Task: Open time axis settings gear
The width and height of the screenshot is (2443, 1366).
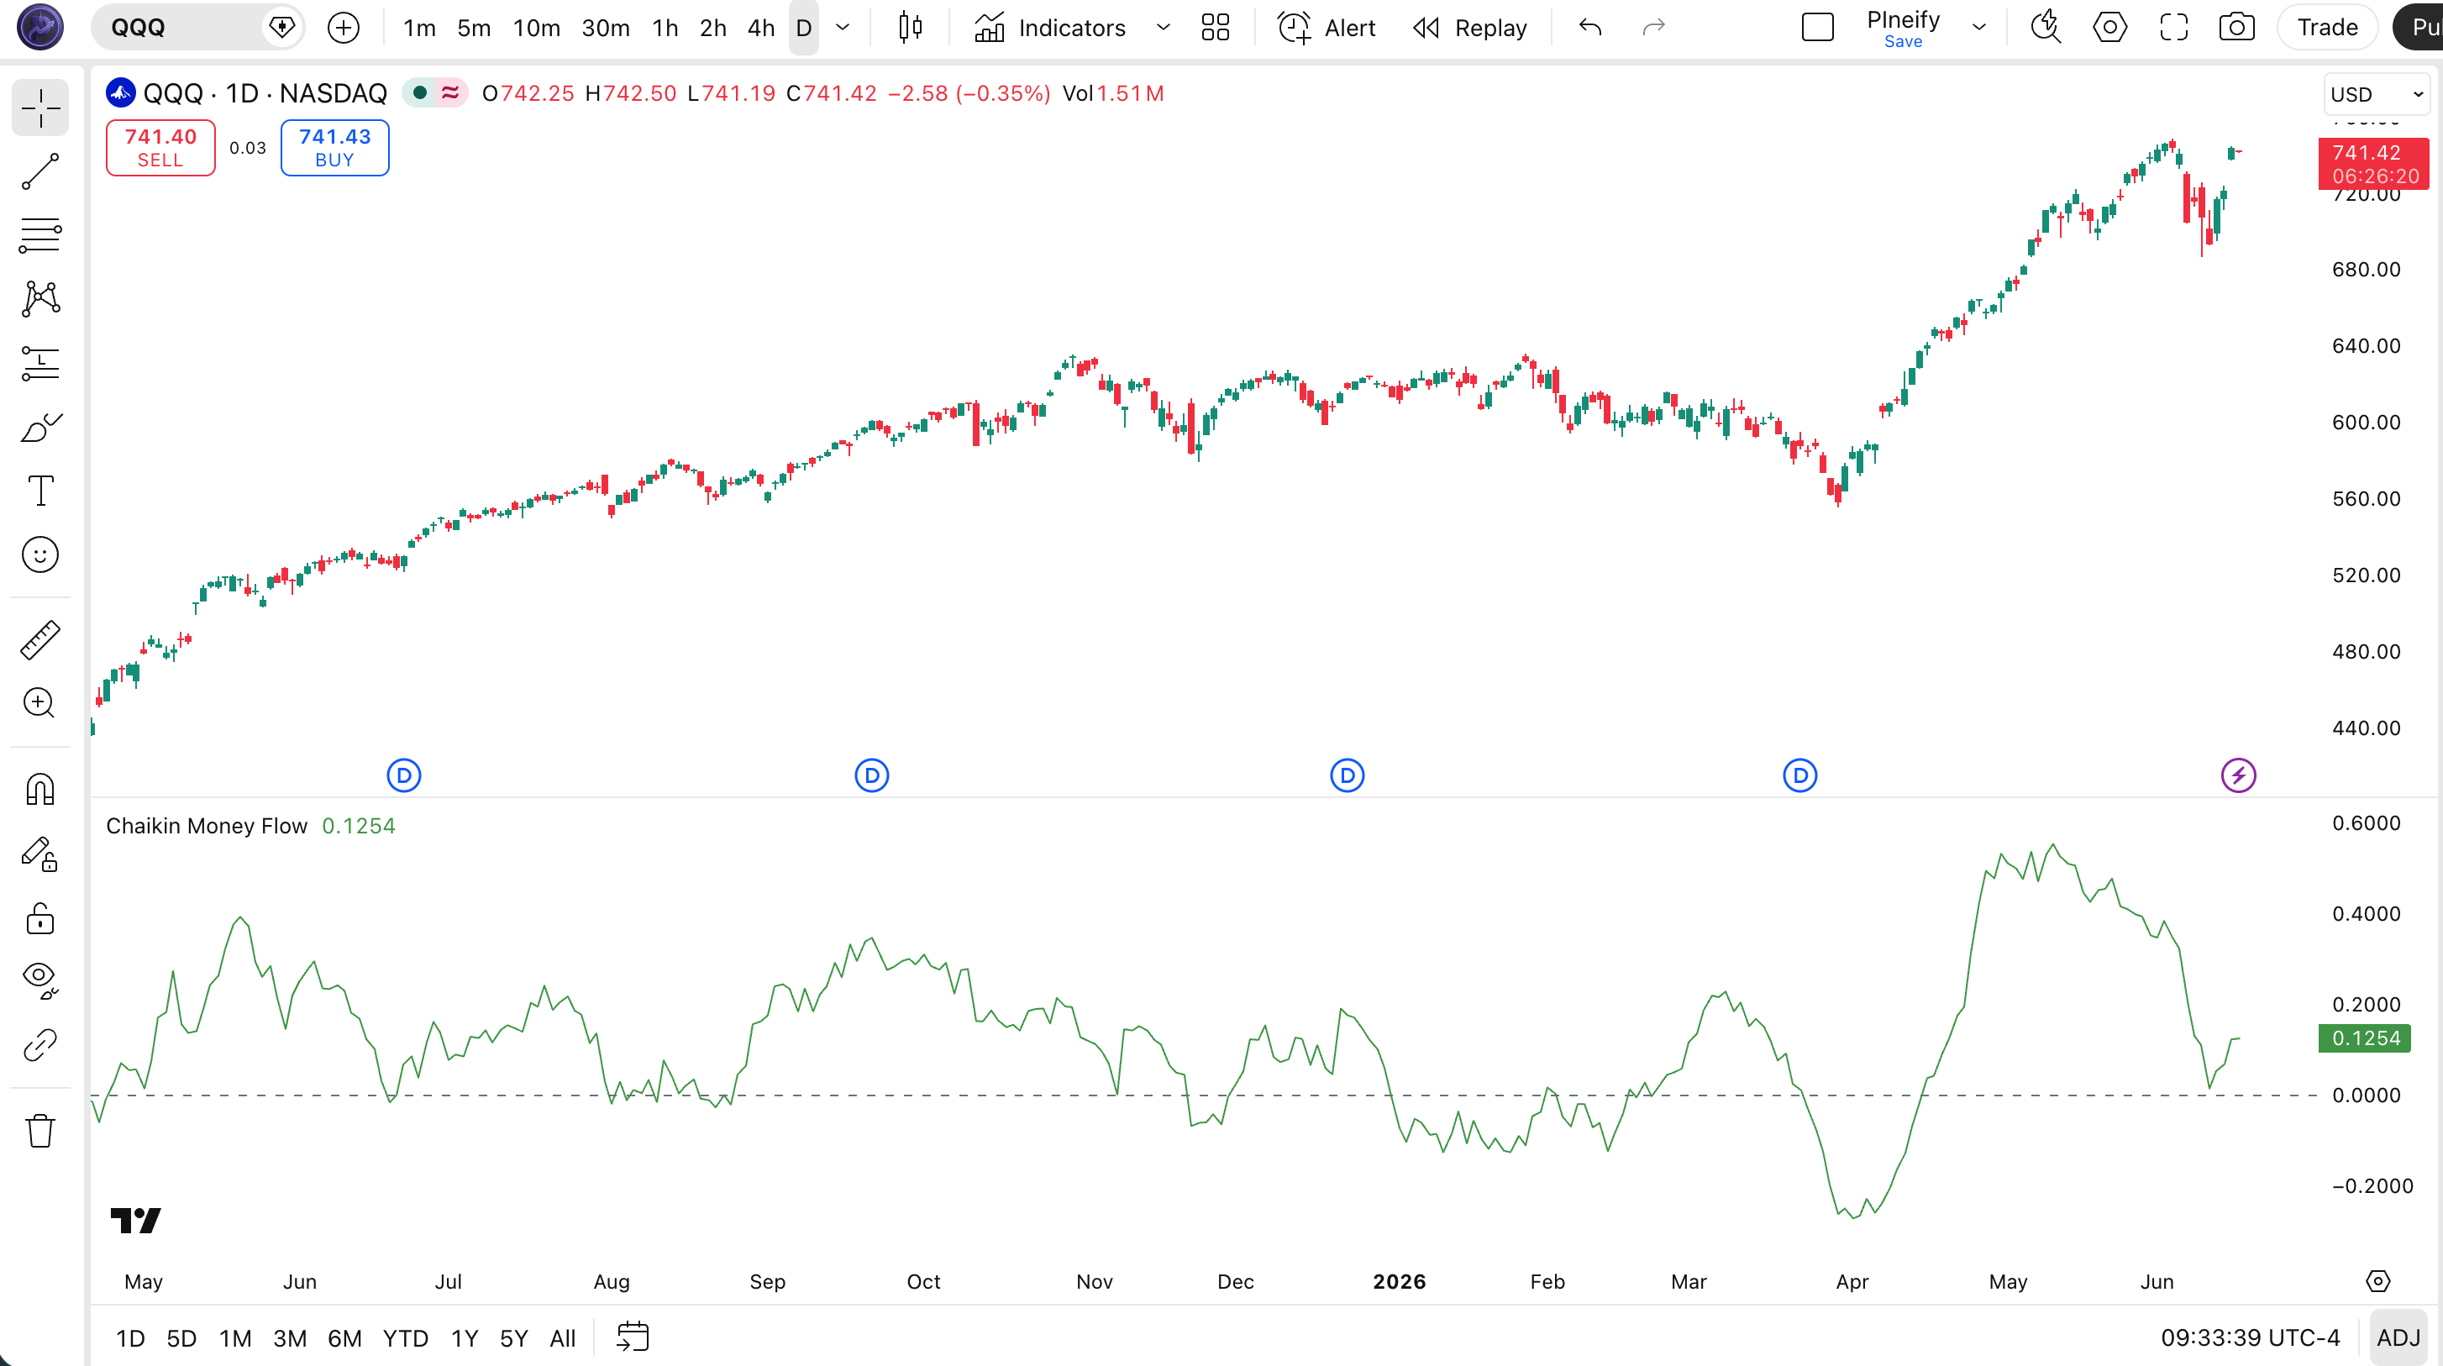Action: [x=2377, y=1282]
